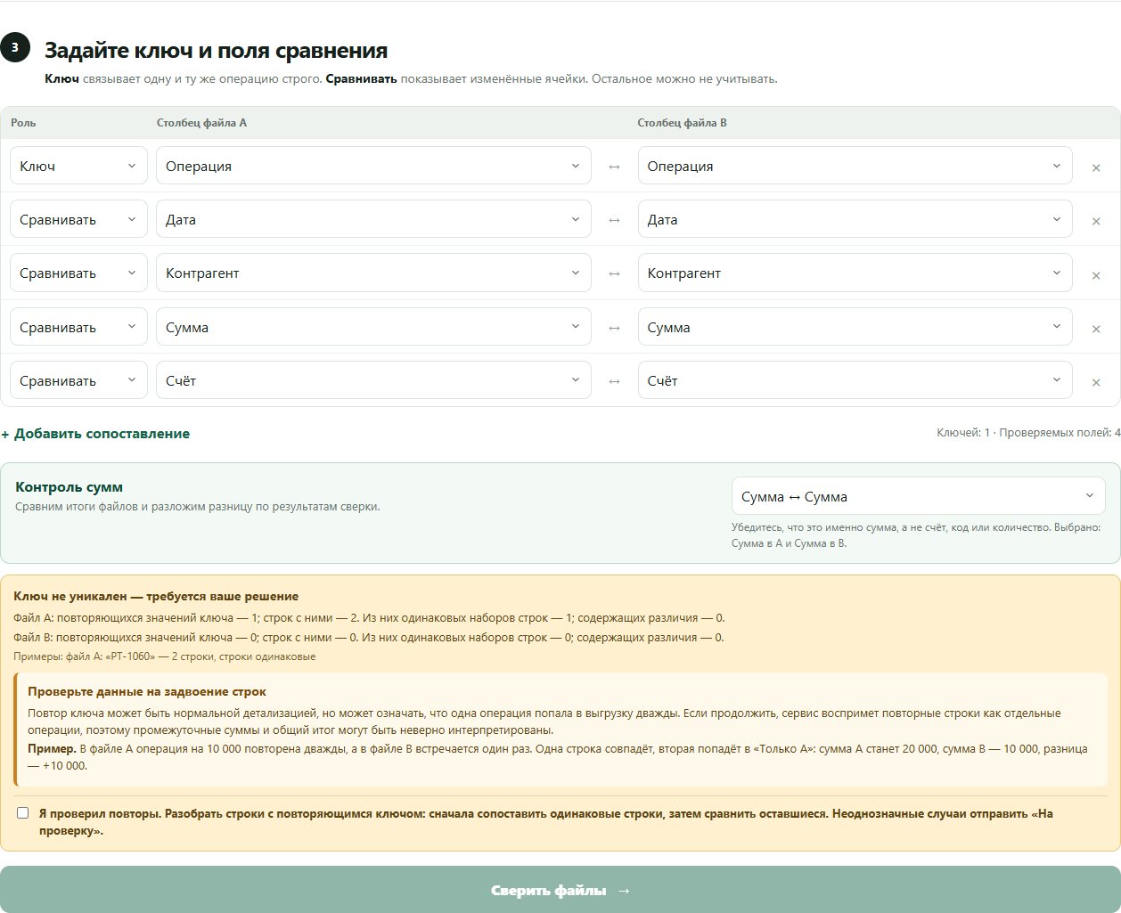The height and width of the screenshot is (913, 1121).
Task: Open the role dropdown in the Дата row
Action: pyautogui.click(x=78, y=219)
